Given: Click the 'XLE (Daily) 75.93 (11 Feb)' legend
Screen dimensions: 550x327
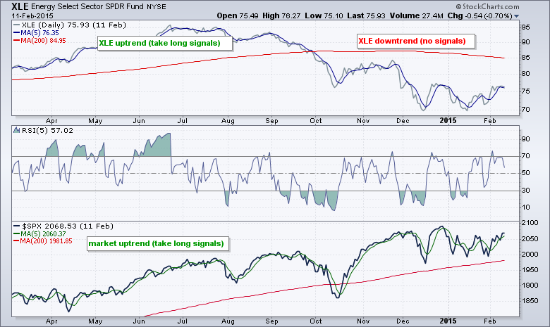Looking at the screenshot, I should 69,25.
